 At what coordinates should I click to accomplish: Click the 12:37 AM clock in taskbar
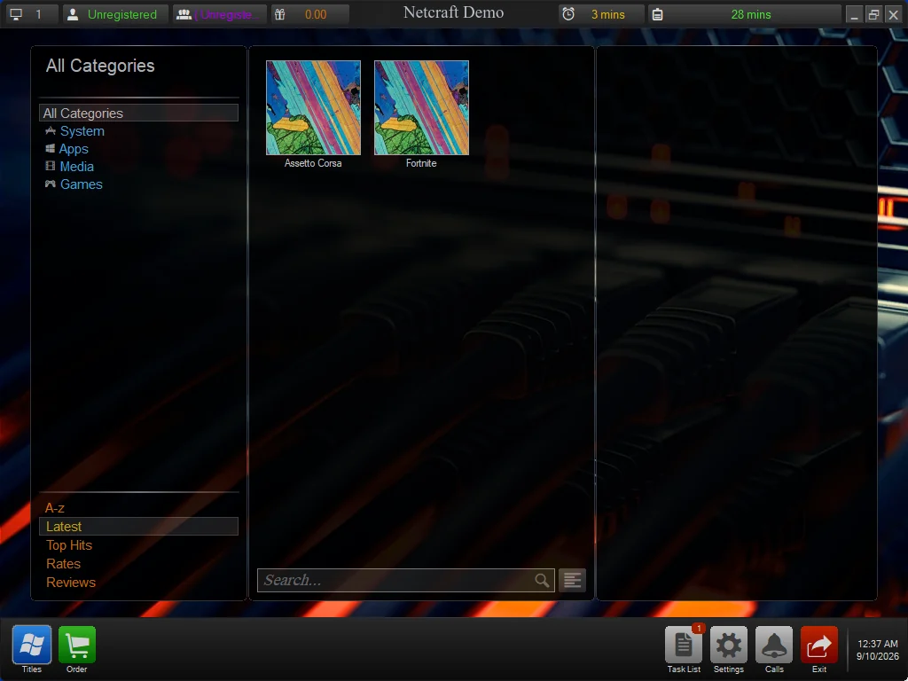[878, 644]
